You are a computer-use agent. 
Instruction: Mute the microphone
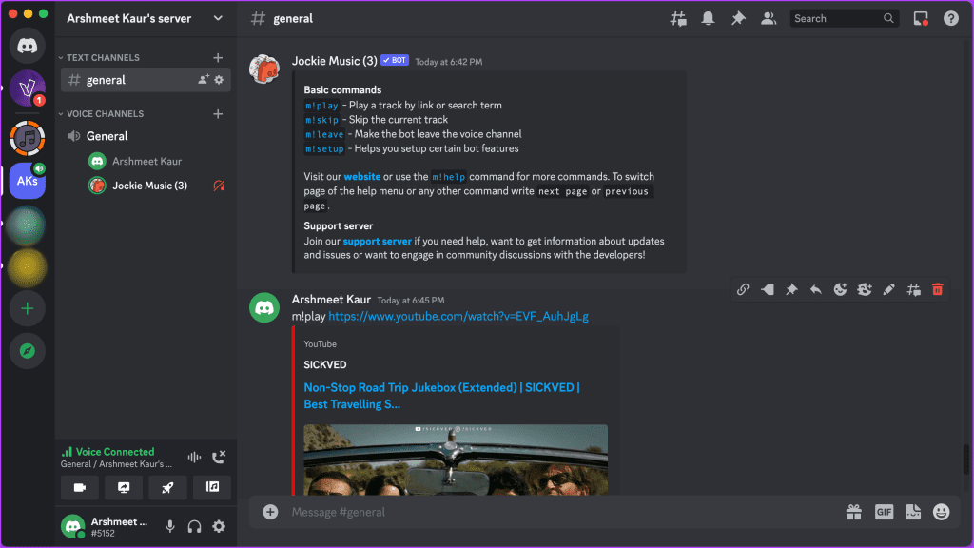(169, 527)
